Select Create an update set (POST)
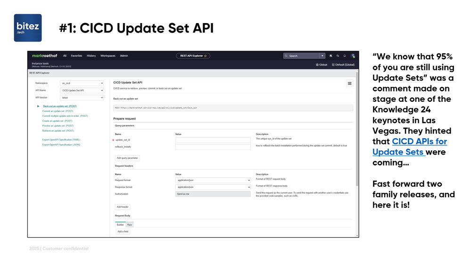Viewport: 471px width, 265px height. click(x=57, y=121)
